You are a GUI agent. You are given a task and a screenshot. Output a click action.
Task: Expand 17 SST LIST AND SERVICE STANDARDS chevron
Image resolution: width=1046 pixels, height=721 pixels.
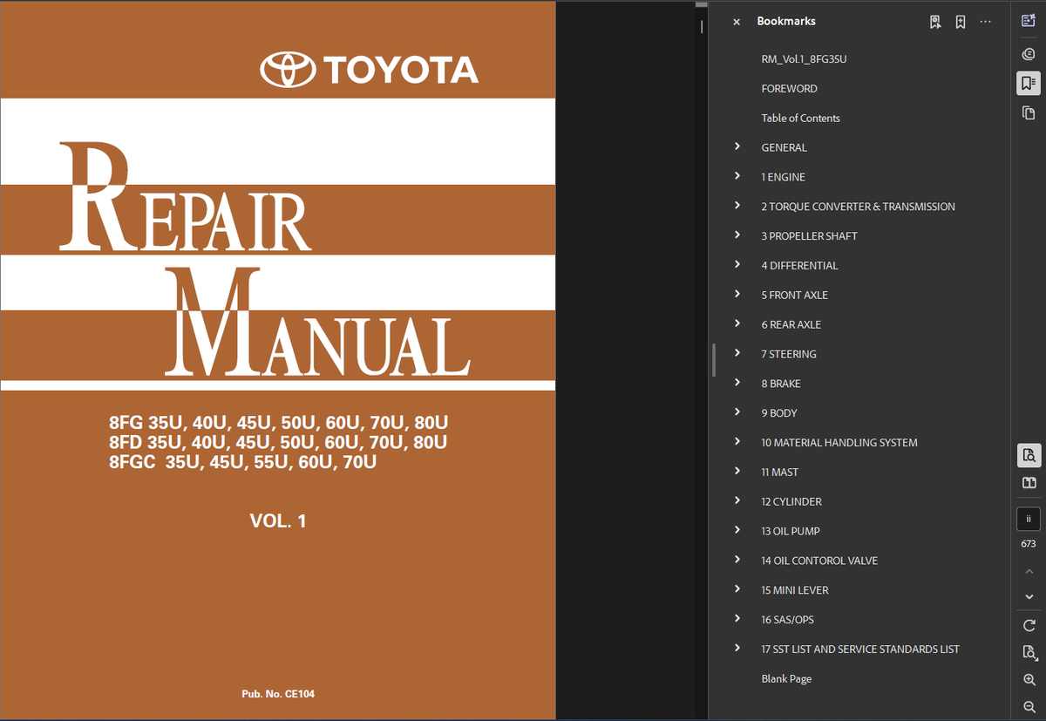pyautogui.click(x=737, y=648)
